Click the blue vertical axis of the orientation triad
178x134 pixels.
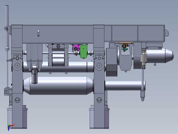pyautogui.click(x=9, y=129)
